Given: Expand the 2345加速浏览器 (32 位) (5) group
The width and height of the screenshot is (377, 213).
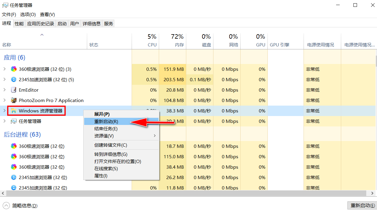Looking at the screenshot, I should pos(4,79).
